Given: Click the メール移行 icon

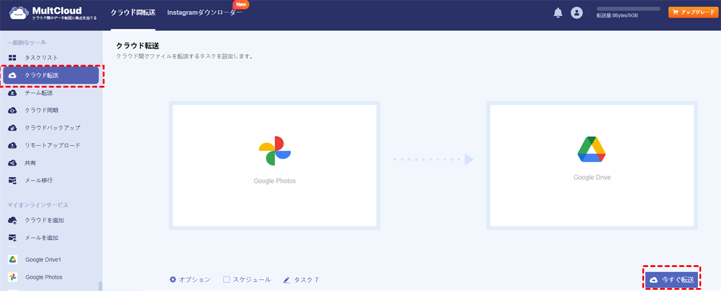Looking at the screenshot, I should 12,180.
